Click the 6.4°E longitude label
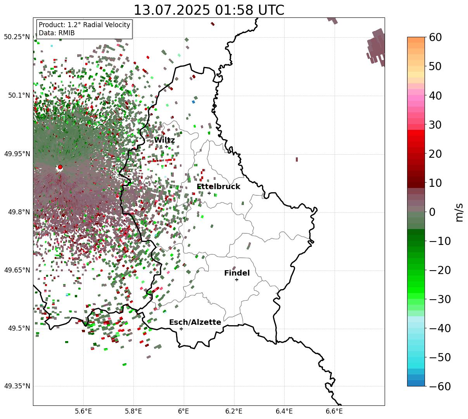Image resolution: width=468 pixels, height=419 pixels. pos(284,411)
